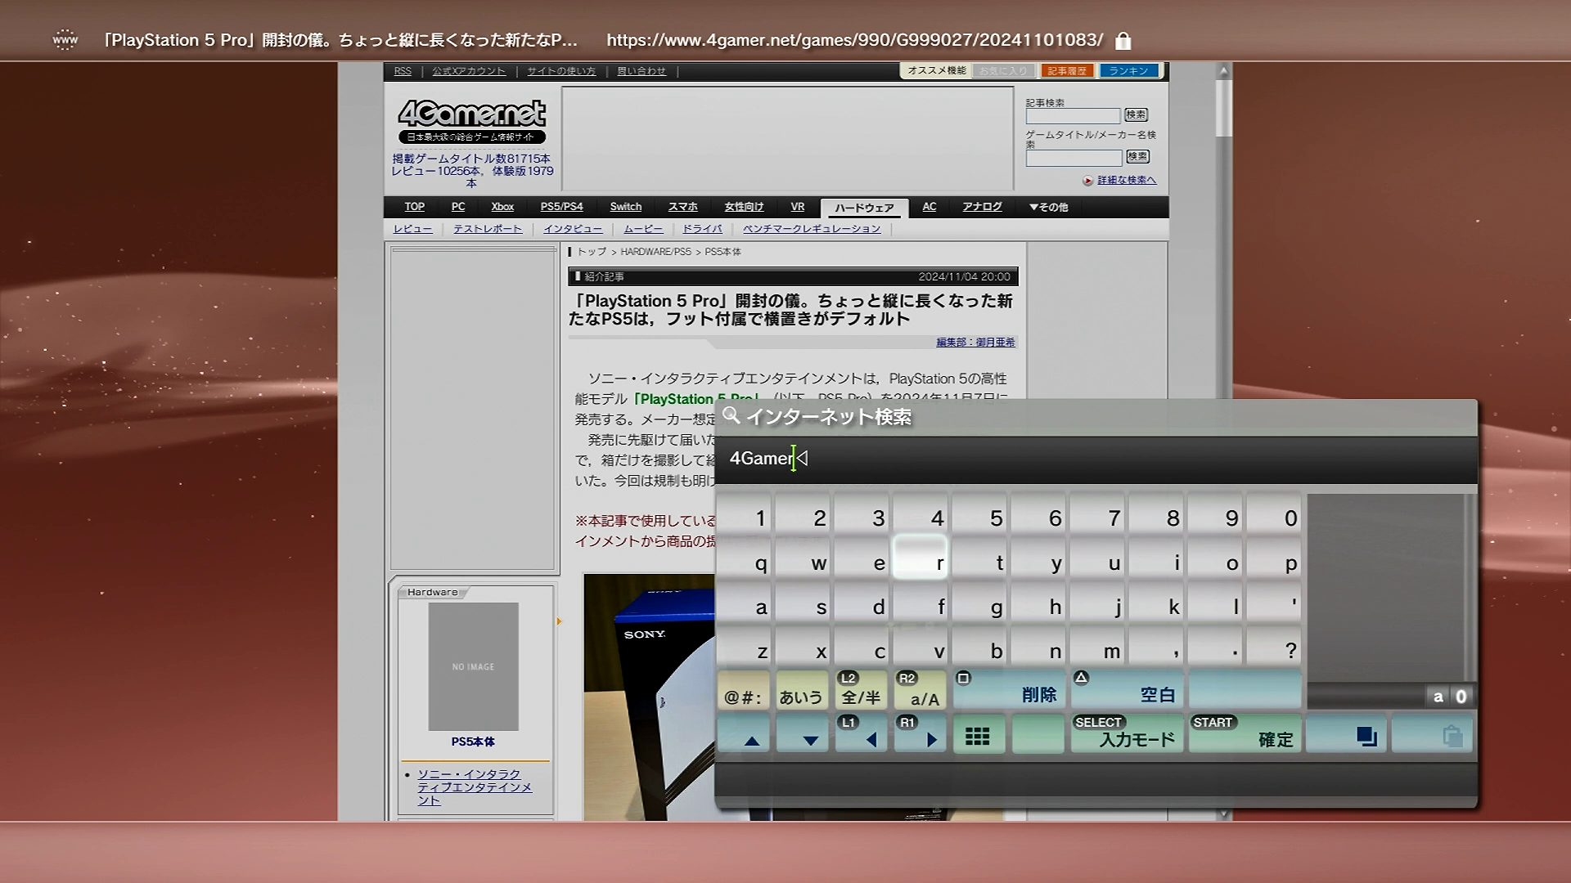Open the keypad grid layout button
This screenshot has width=1571, height=883.
point(979,733)
